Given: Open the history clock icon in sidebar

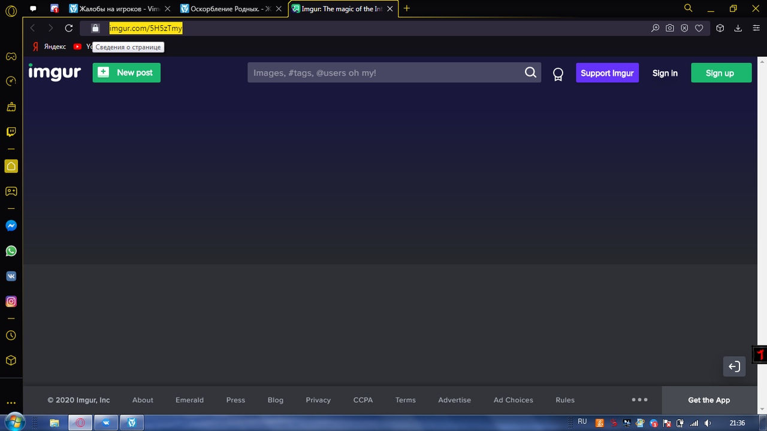Looking at the screenshot, I should pos(11,336).
